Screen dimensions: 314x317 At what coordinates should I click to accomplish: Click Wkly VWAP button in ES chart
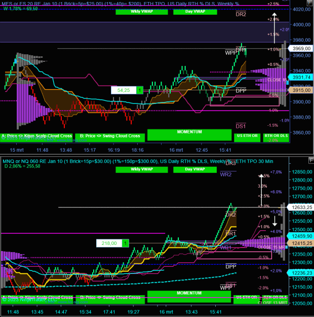(142, 12)
